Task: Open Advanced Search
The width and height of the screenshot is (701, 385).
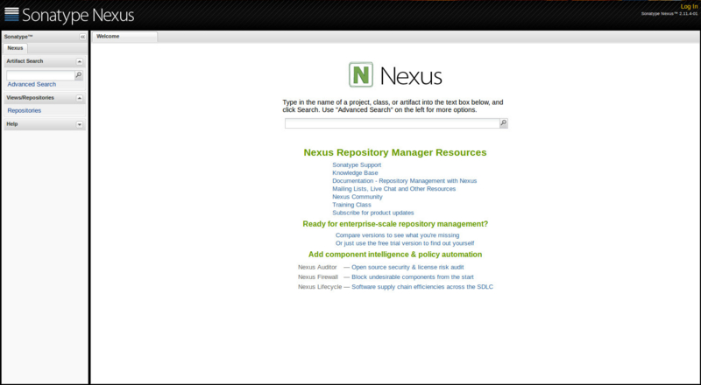Action: tap(32, 84)
